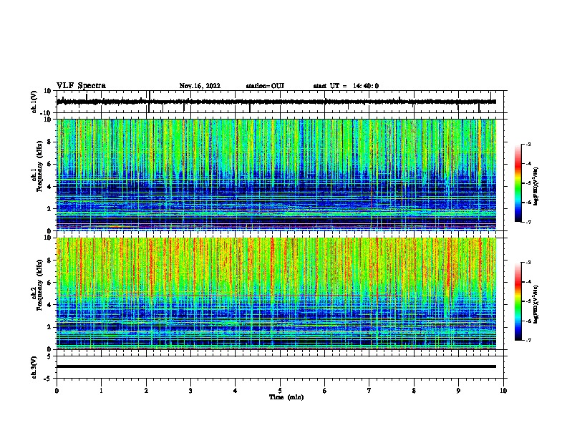The width and height of the screenshot is (567, 438).
Task: Select the "start UT = 14:40:0" text
Action: click(x=346, y=86)
